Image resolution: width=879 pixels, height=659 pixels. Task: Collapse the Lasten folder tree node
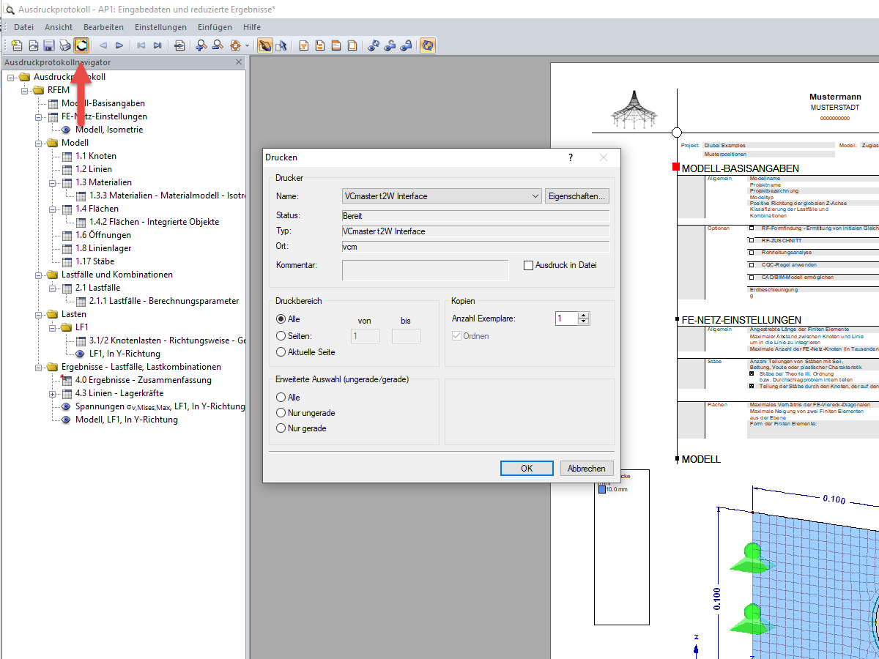pyautogui.click(x=39, y=314)
